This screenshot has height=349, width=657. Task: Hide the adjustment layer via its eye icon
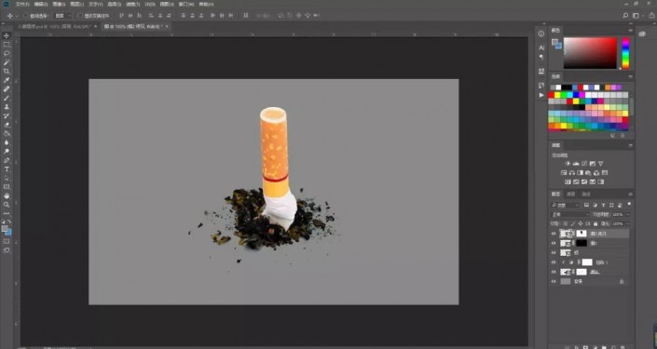(554, 262)
